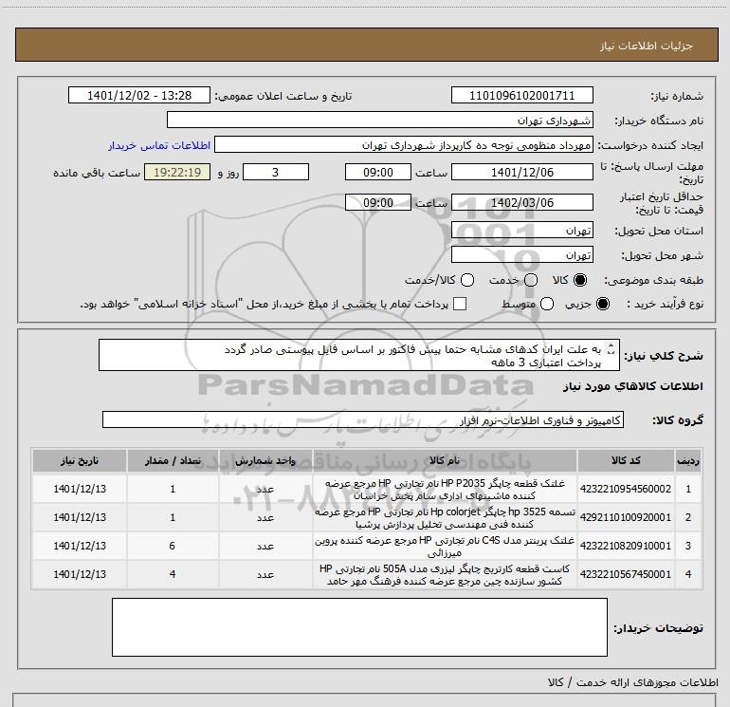Click the announcement date field 1401/12/02 - 13:28
The image size is (730, 707).
tap(139, 95)
